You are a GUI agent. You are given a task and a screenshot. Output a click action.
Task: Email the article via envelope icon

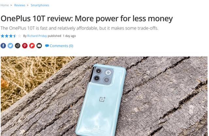point(39,46)
